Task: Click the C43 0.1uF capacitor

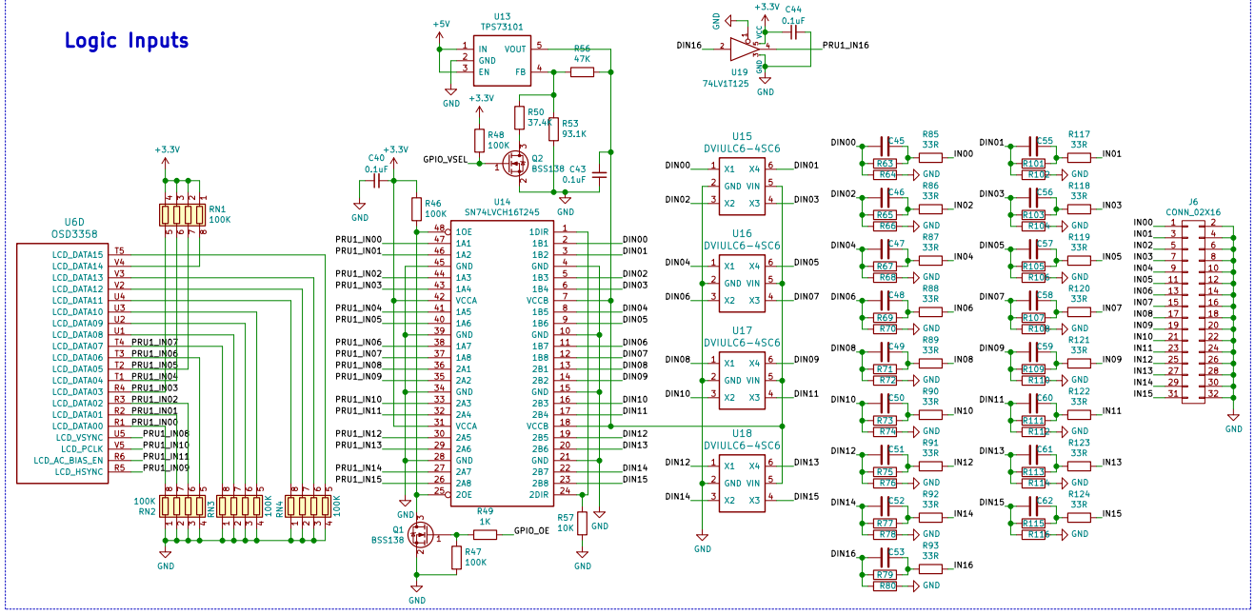Action: 599,175
